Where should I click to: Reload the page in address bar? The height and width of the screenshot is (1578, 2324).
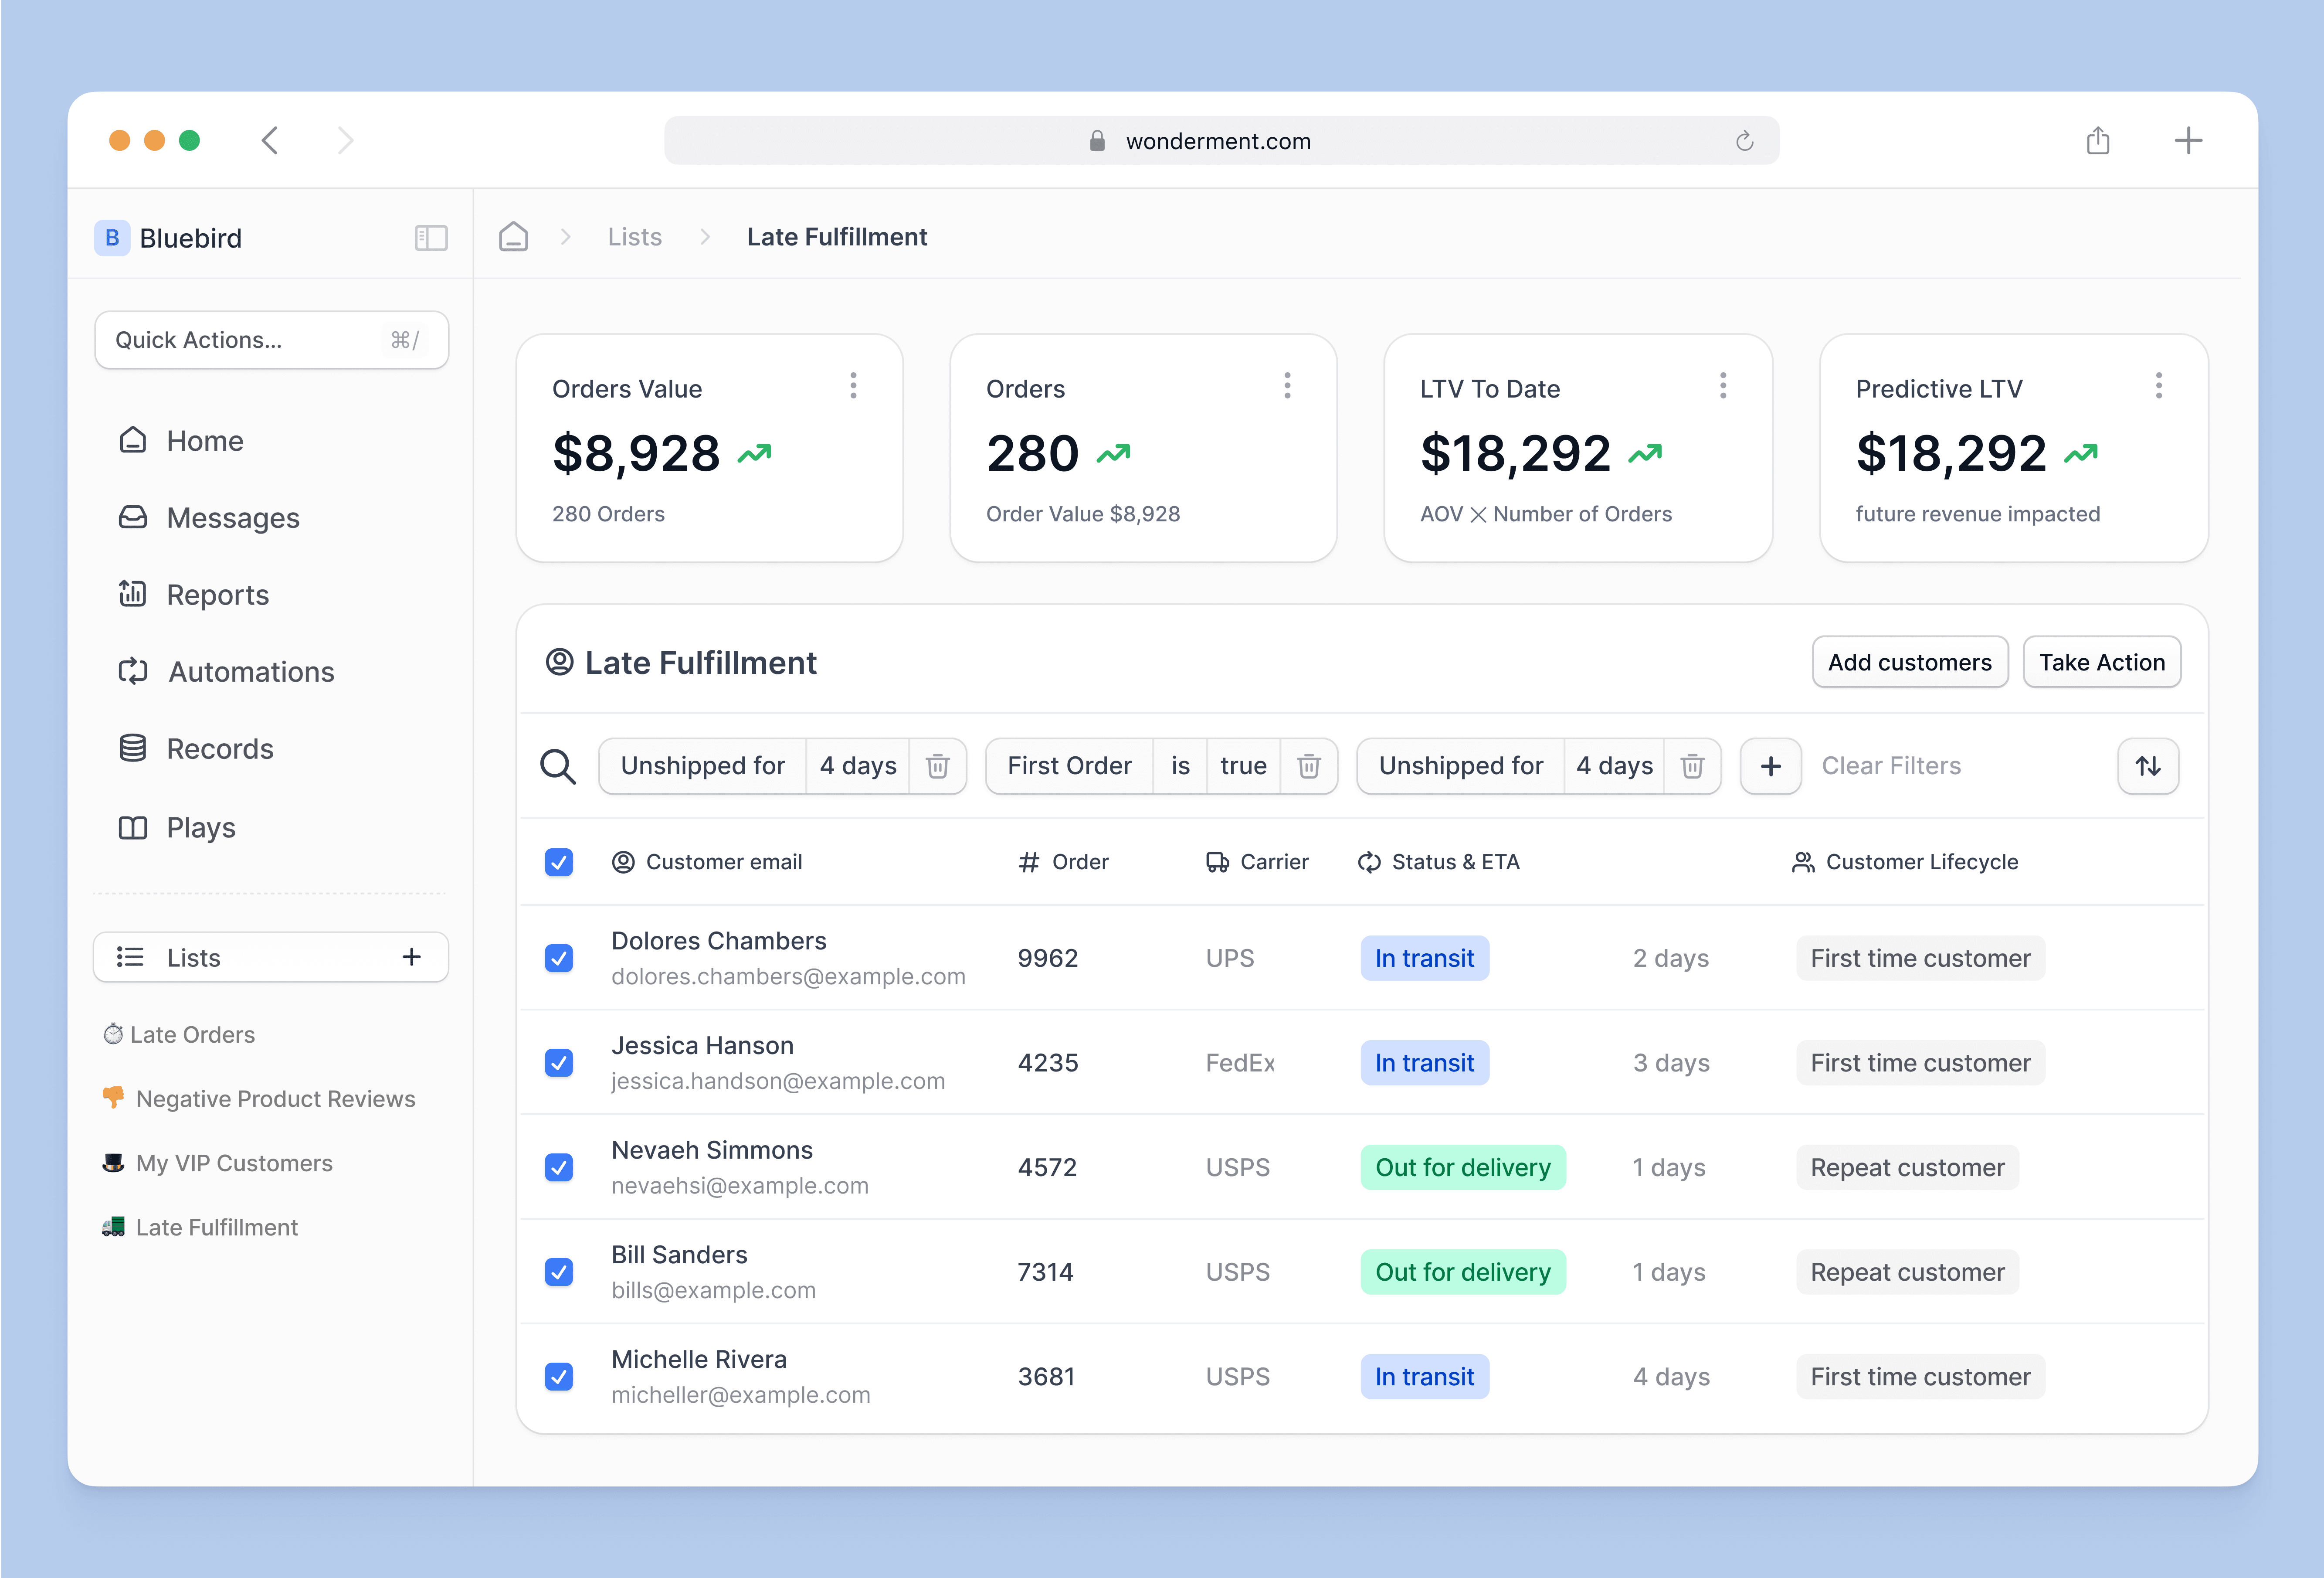click(1744, 141)
